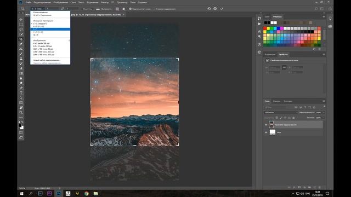
Task: Open Windows Start menu
Action: pos(21,193)
